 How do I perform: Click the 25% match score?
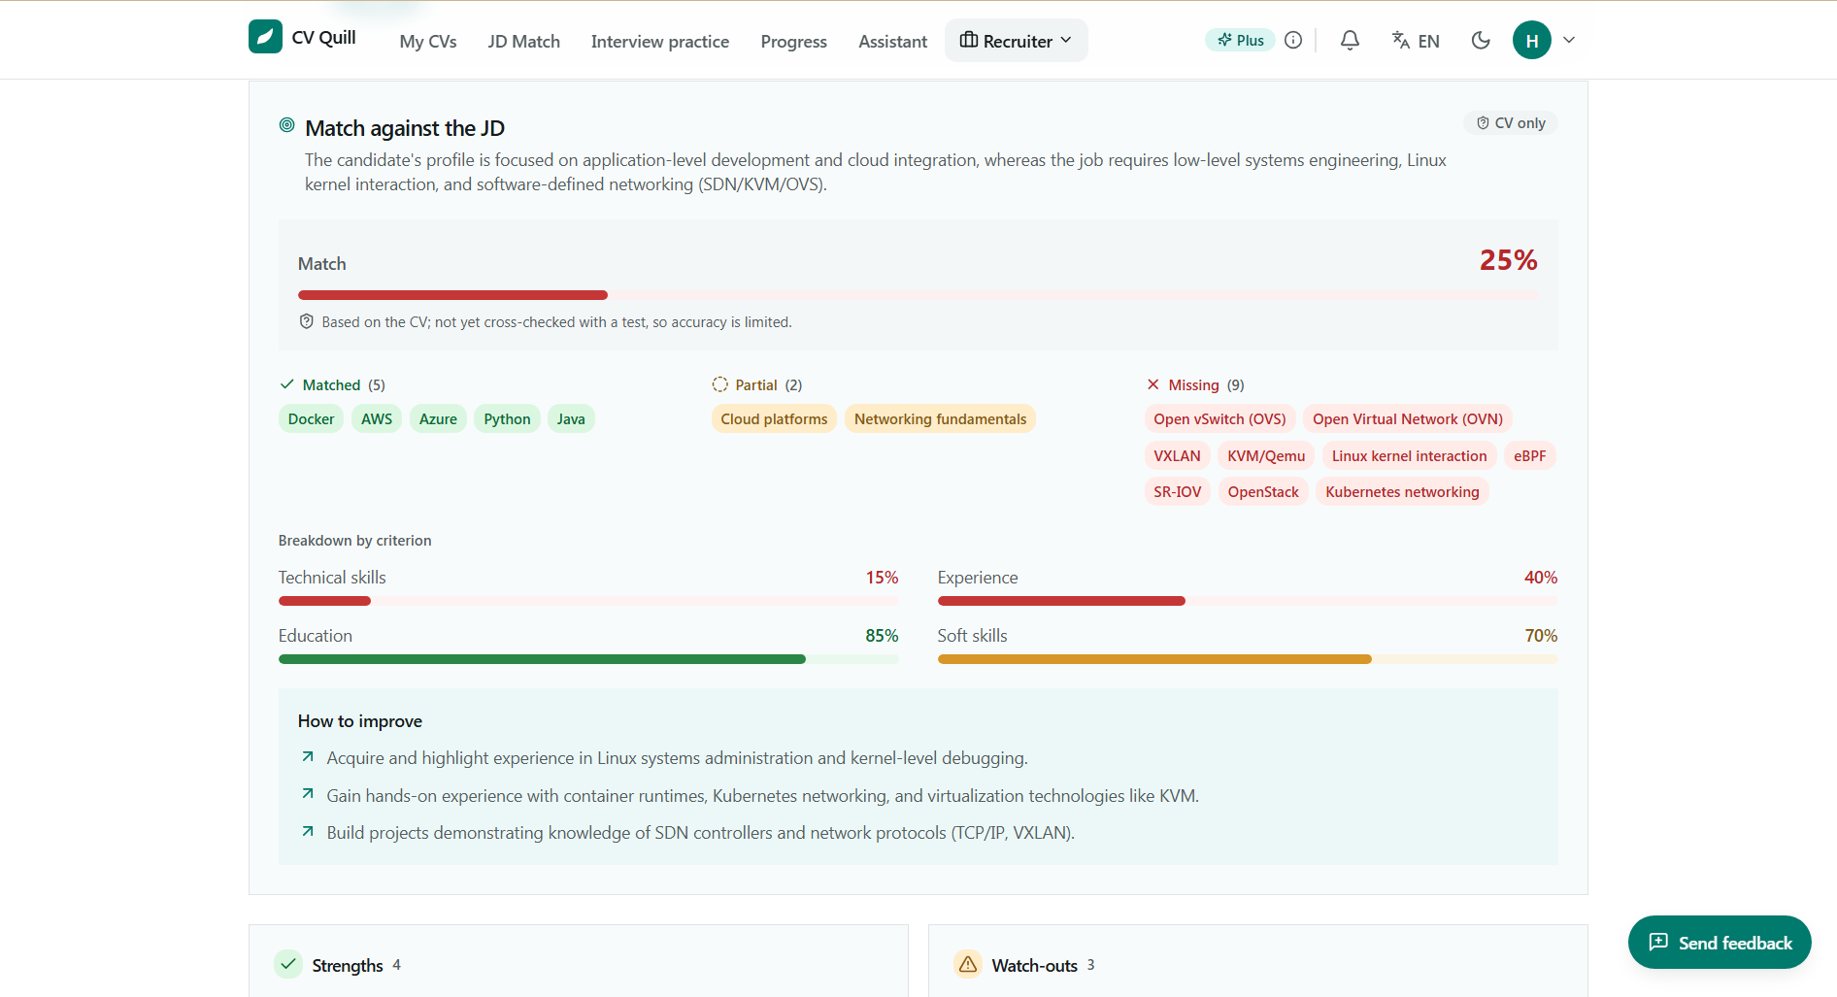point(1508,260)
